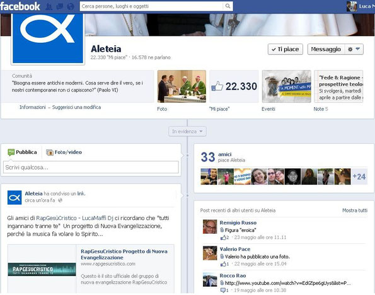The width and height of the screenshot is (375, 295).
Task: Open Rocco Rao avatar
Action: [210, 279]
